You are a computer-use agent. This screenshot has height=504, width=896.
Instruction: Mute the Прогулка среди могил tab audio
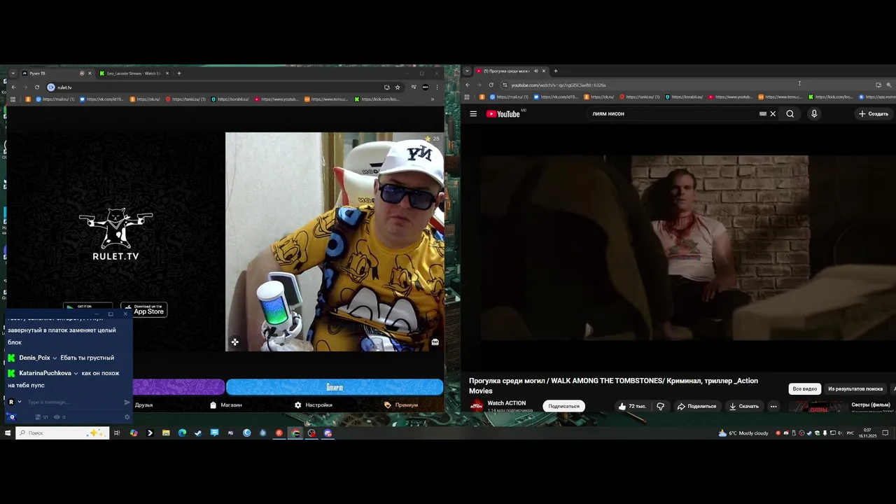(x=536, y=71)
